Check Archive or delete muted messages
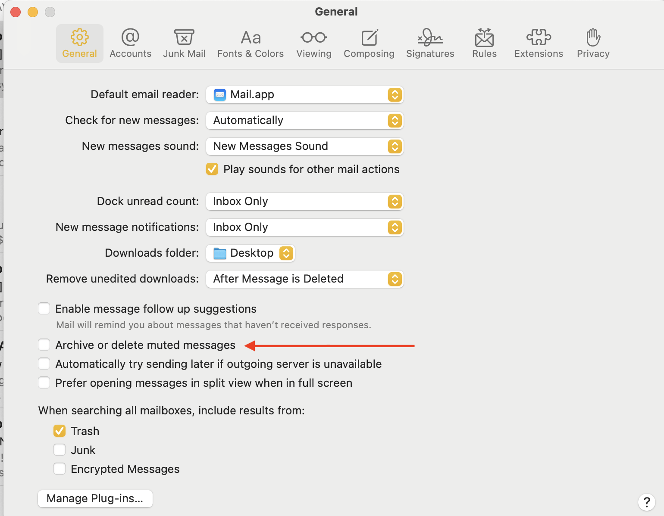 (44, 345)
